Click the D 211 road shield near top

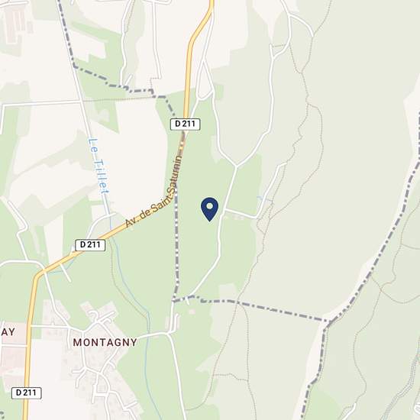pos(185,124)
